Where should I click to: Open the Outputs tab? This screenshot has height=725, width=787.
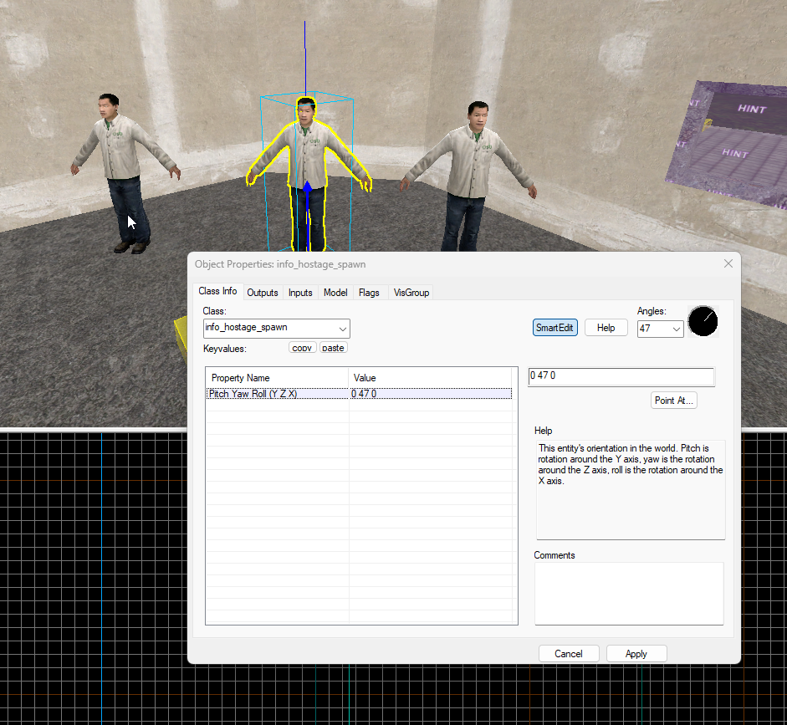click(263, 293)
